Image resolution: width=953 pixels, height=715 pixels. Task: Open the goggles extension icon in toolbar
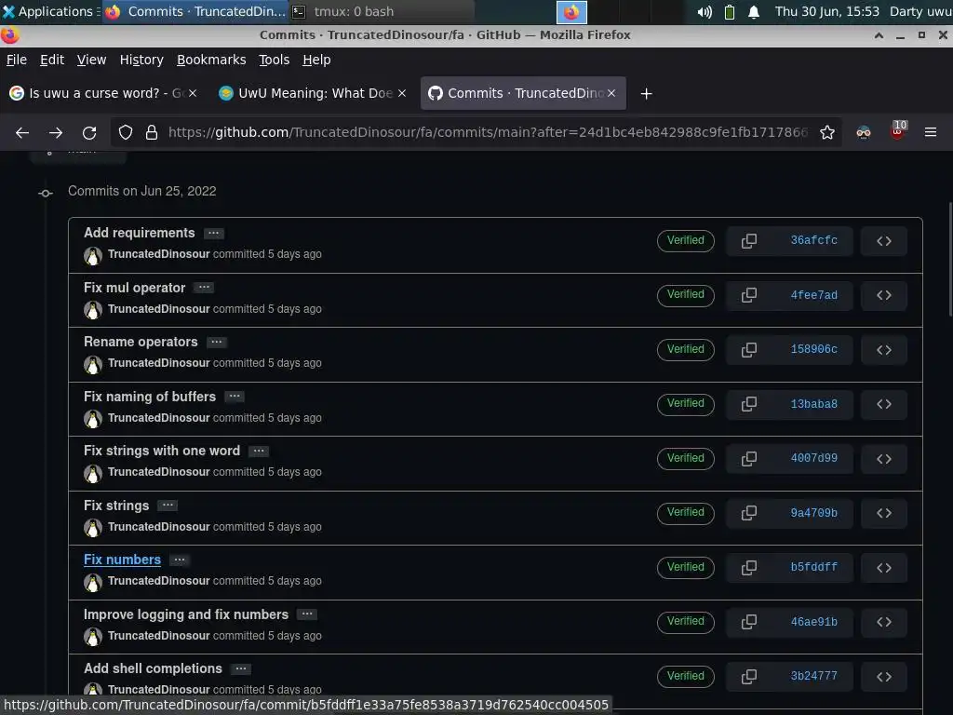pyautogui.click(x=864, y=132)
